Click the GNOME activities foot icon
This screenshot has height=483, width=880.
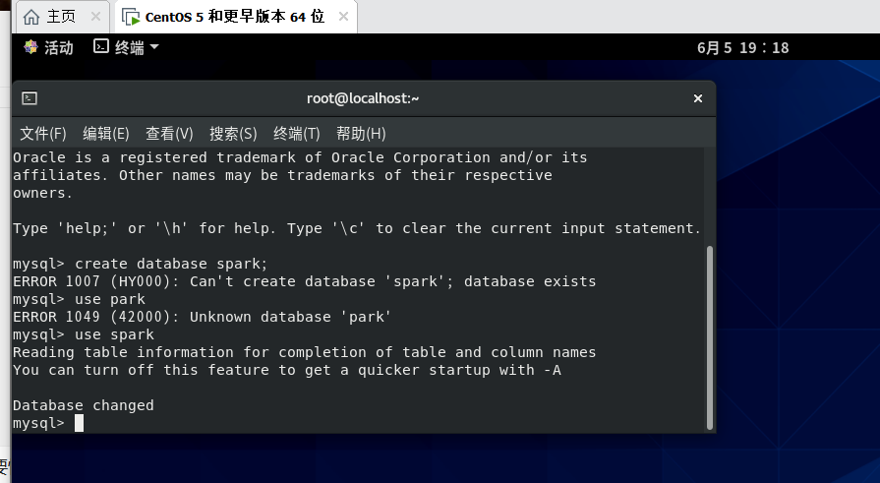tap(30, 47)
